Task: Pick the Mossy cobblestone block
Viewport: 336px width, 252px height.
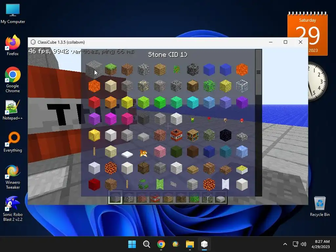Action: [x=209, y=135]
